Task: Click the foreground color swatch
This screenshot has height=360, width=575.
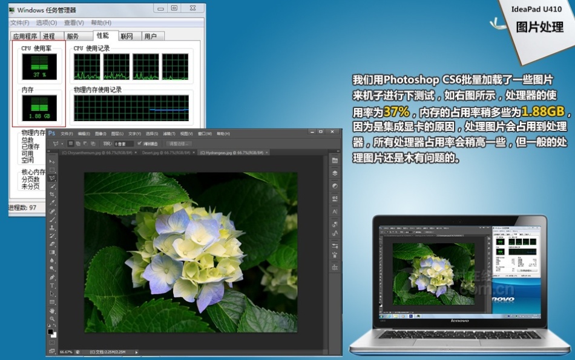Action: point(51,332)
